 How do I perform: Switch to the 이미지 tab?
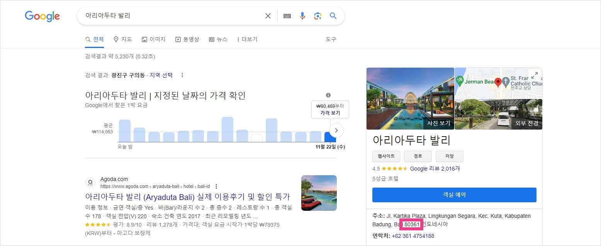153,39
